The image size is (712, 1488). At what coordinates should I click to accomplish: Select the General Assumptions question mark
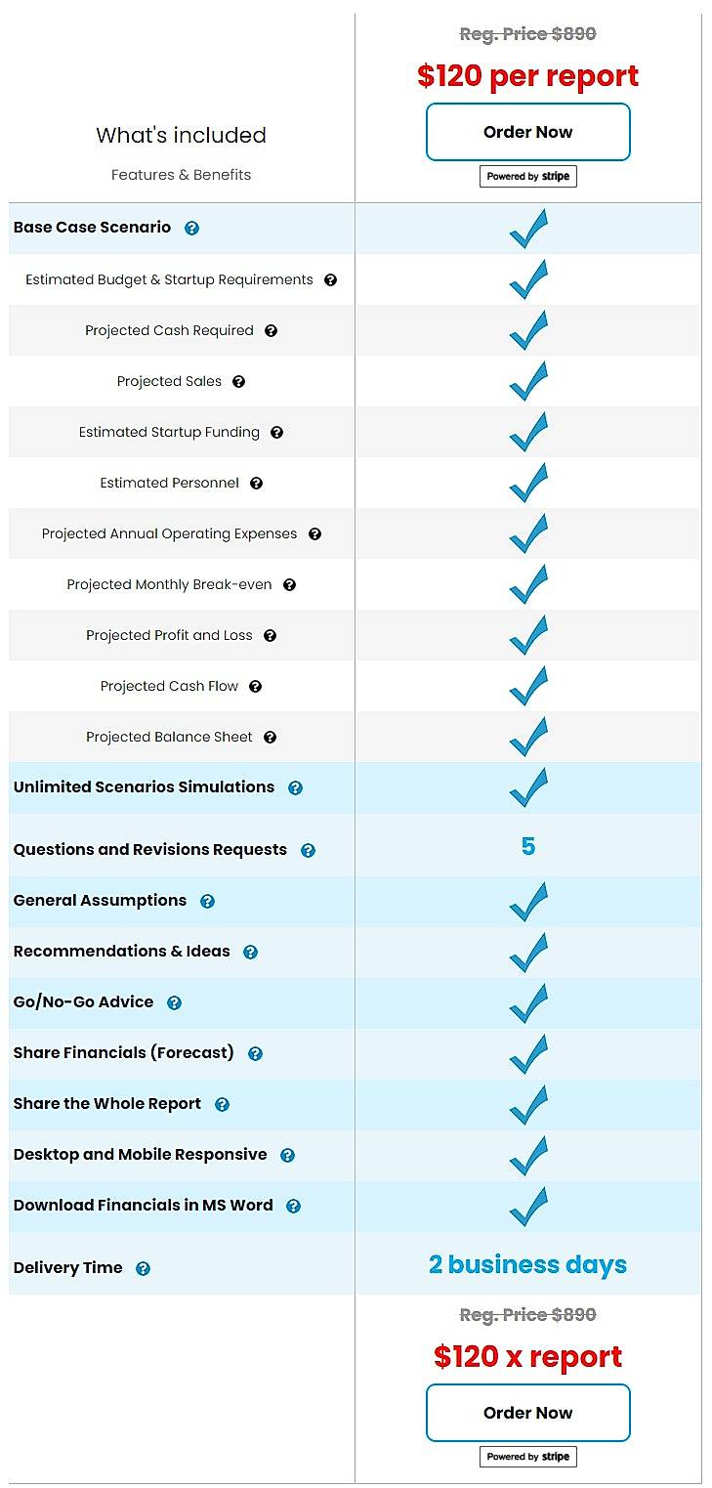[x=206, y=901]
